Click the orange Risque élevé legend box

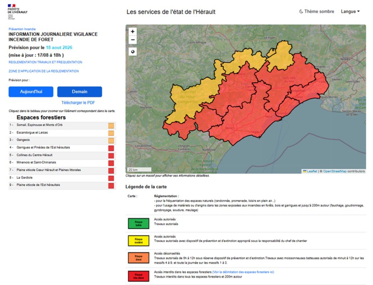139,258
